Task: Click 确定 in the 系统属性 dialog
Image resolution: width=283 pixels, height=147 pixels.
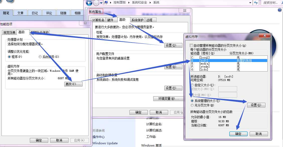Action: 138,112
